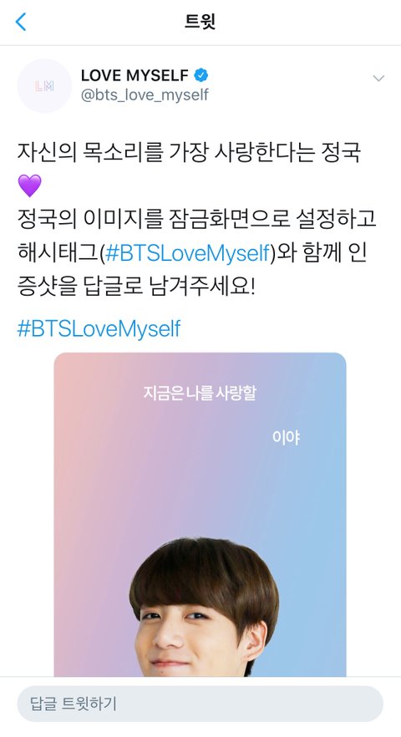Open the attached gradient image
This screenshot has width=401, height=737.
click(200, 514)
